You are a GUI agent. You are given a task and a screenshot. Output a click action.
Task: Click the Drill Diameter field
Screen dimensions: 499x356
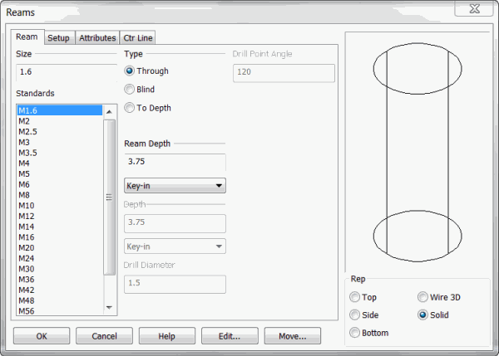[175, 285]
